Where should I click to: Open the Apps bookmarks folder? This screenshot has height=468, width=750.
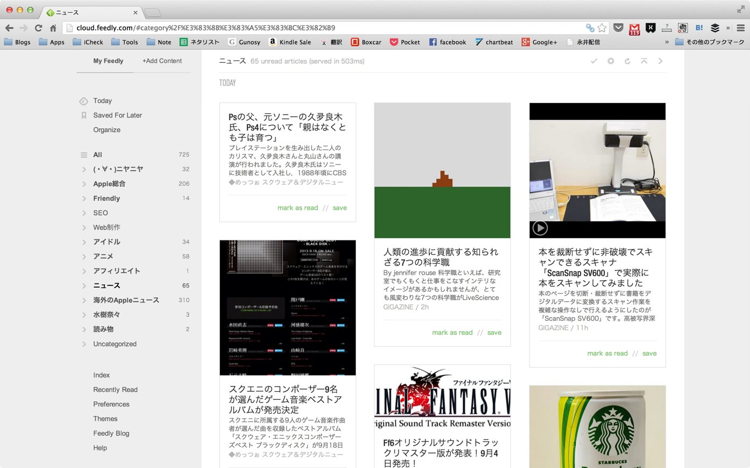pos(52,42)
